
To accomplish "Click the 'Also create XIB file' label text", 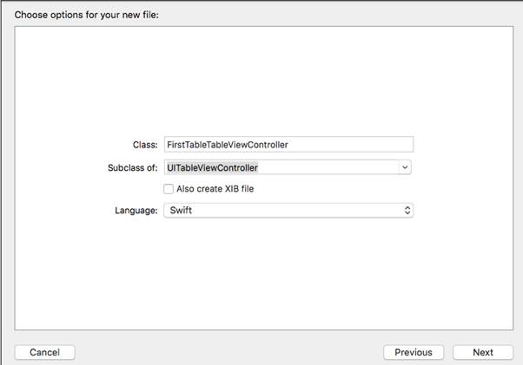I will 215,188.
